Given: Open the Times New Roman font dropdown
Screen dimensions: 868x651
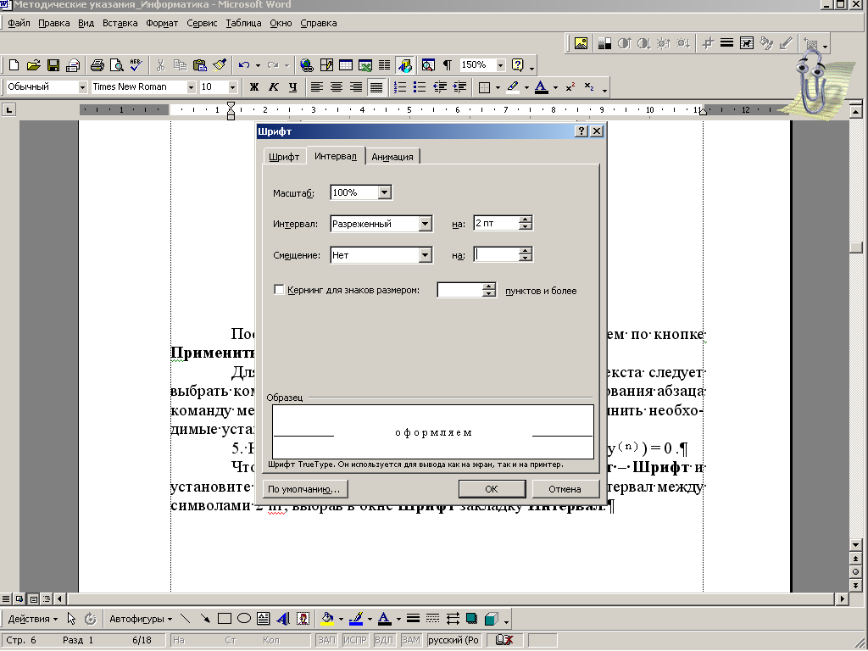Looking at the screenshot, I should [191, 87].
